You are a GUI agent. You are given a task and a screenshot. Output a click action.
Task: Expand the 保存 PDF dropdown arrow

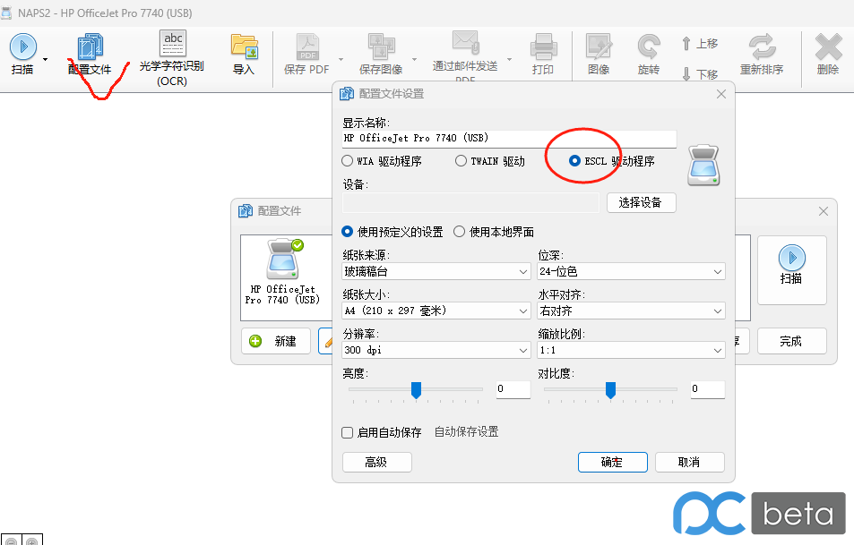tap(341, 59)
